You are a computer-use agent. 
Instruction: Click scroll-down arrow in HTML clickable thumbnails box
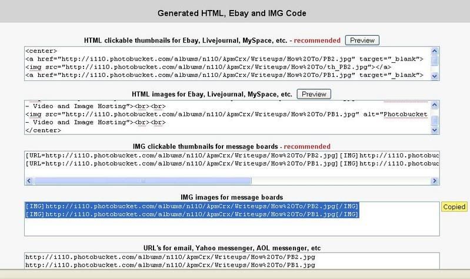click(x=435, y=76)
